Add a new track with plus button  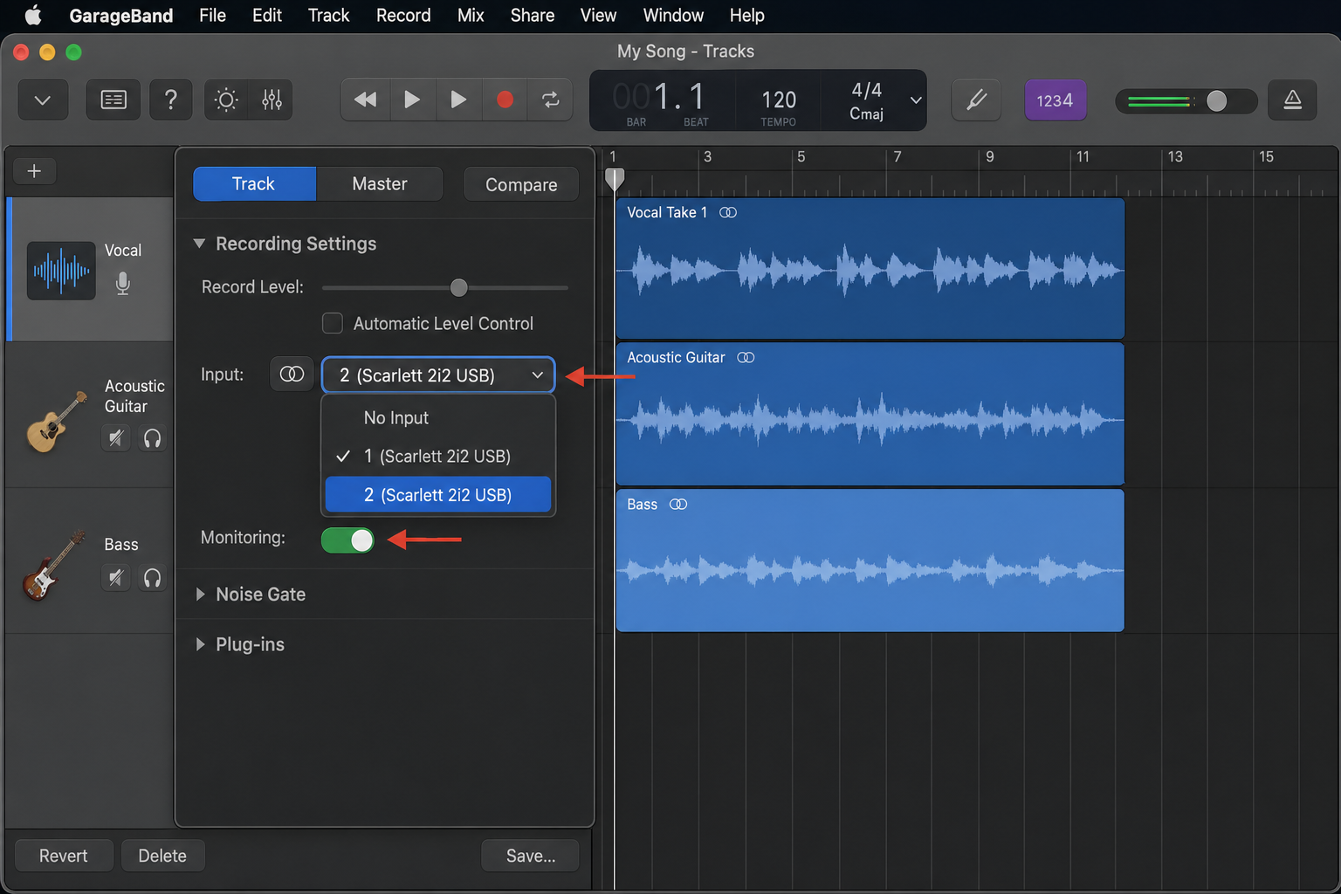pos(35,171)
